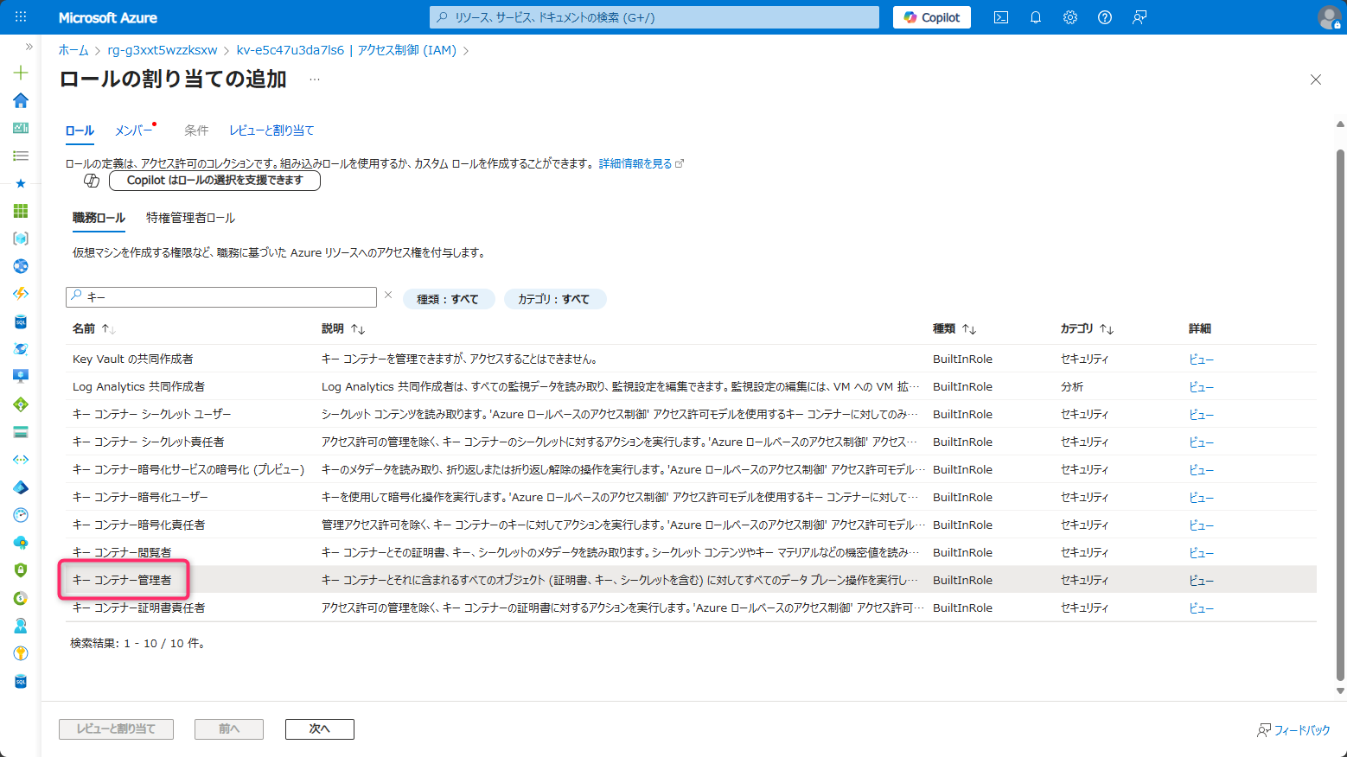Switch to the 特権管理者ロール tab
The image size is (1347, 757).
click(x=190, y=218)
